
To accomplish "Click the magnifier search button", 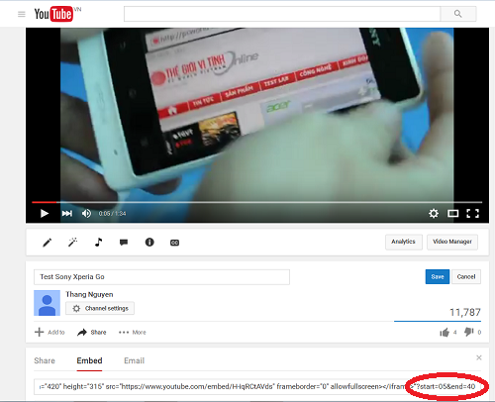I will tap(458, 14).
